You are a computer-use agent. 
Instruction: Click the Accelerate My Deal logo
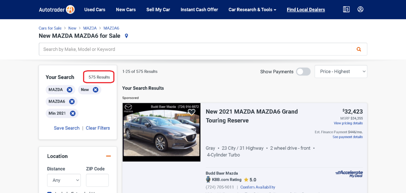pos(349,174)
